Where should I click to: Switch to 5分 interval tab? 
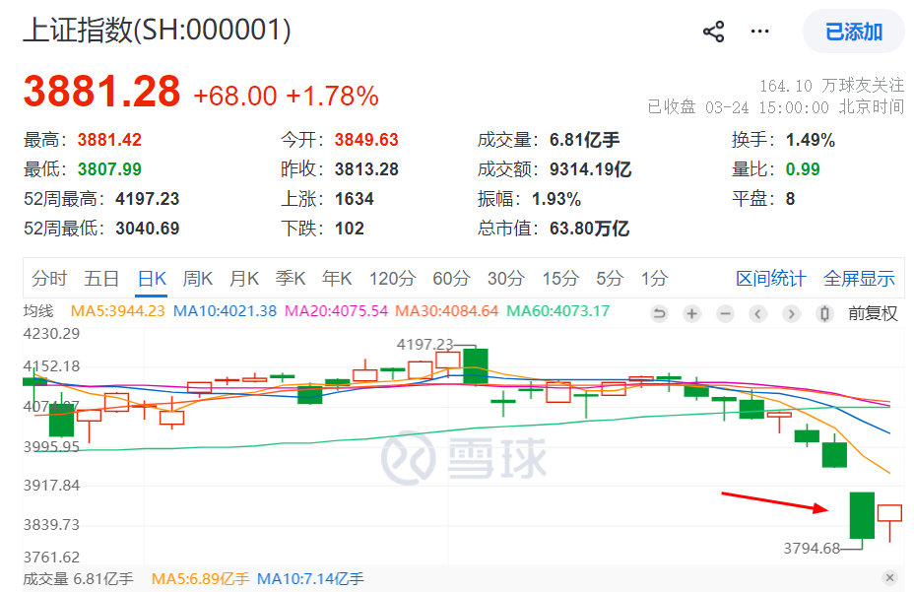(x=610, y=278)
